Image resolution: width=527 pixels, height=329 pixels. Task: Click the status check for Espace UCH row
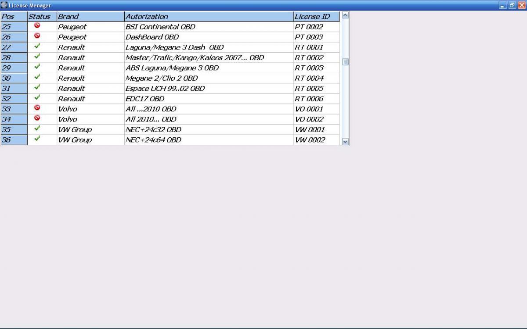tap(37, 87)
